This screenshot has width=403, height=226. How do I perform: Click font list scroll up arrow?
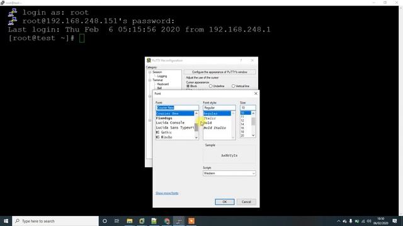(x=196, y=113)
